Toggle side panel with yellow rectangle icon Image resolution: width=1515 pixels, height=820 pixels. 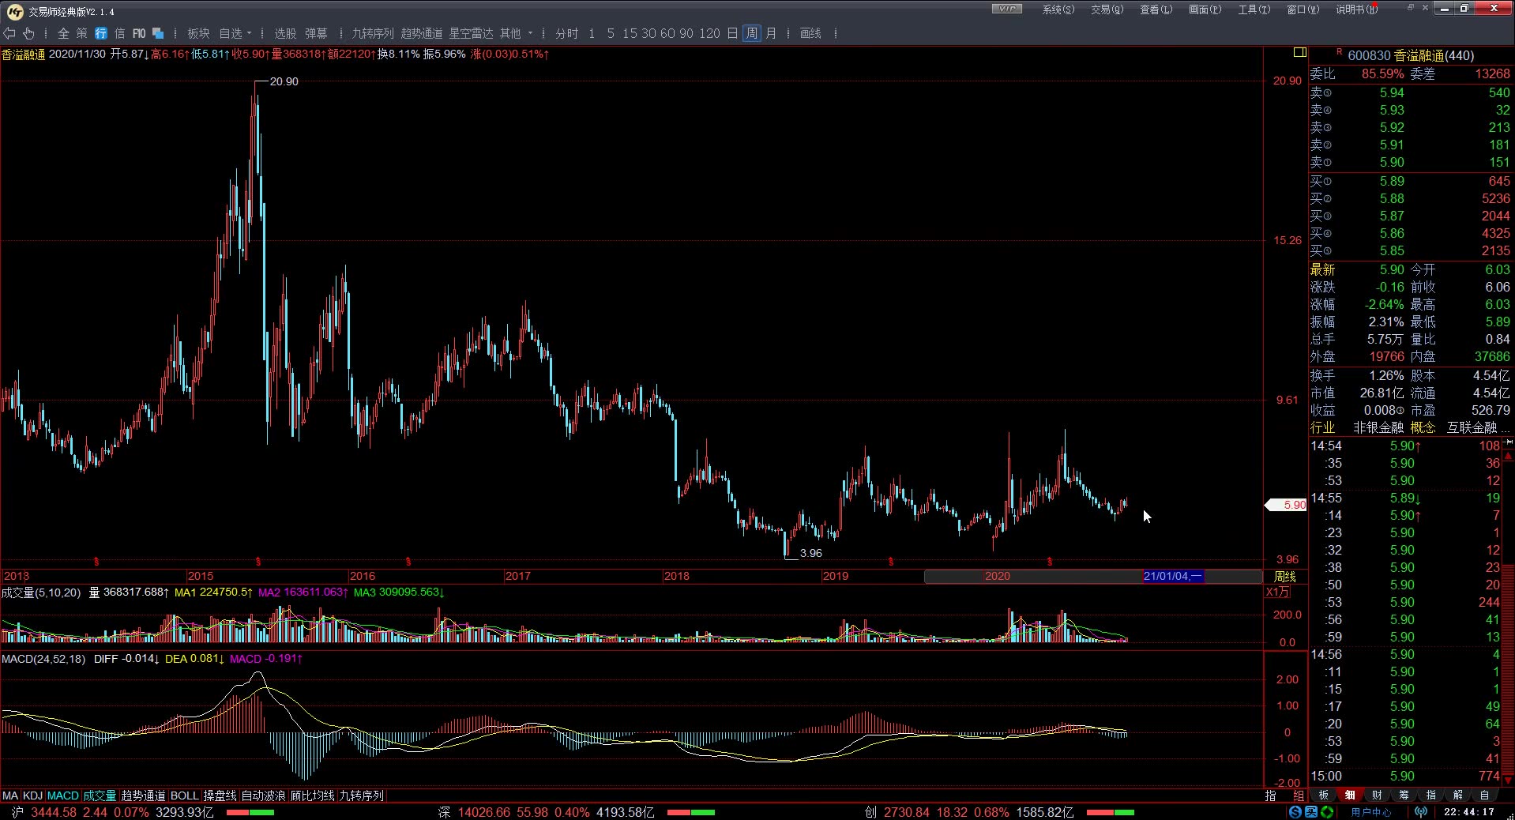(x=1299, y=53)
